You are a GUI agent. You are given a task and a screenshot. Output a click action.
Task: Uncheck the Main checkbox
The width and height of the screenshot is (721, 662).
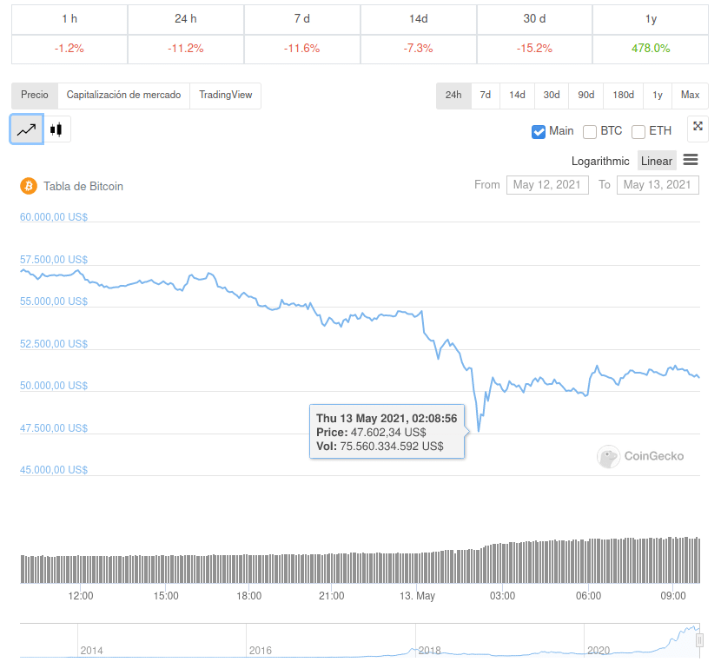tap(539, 131)
